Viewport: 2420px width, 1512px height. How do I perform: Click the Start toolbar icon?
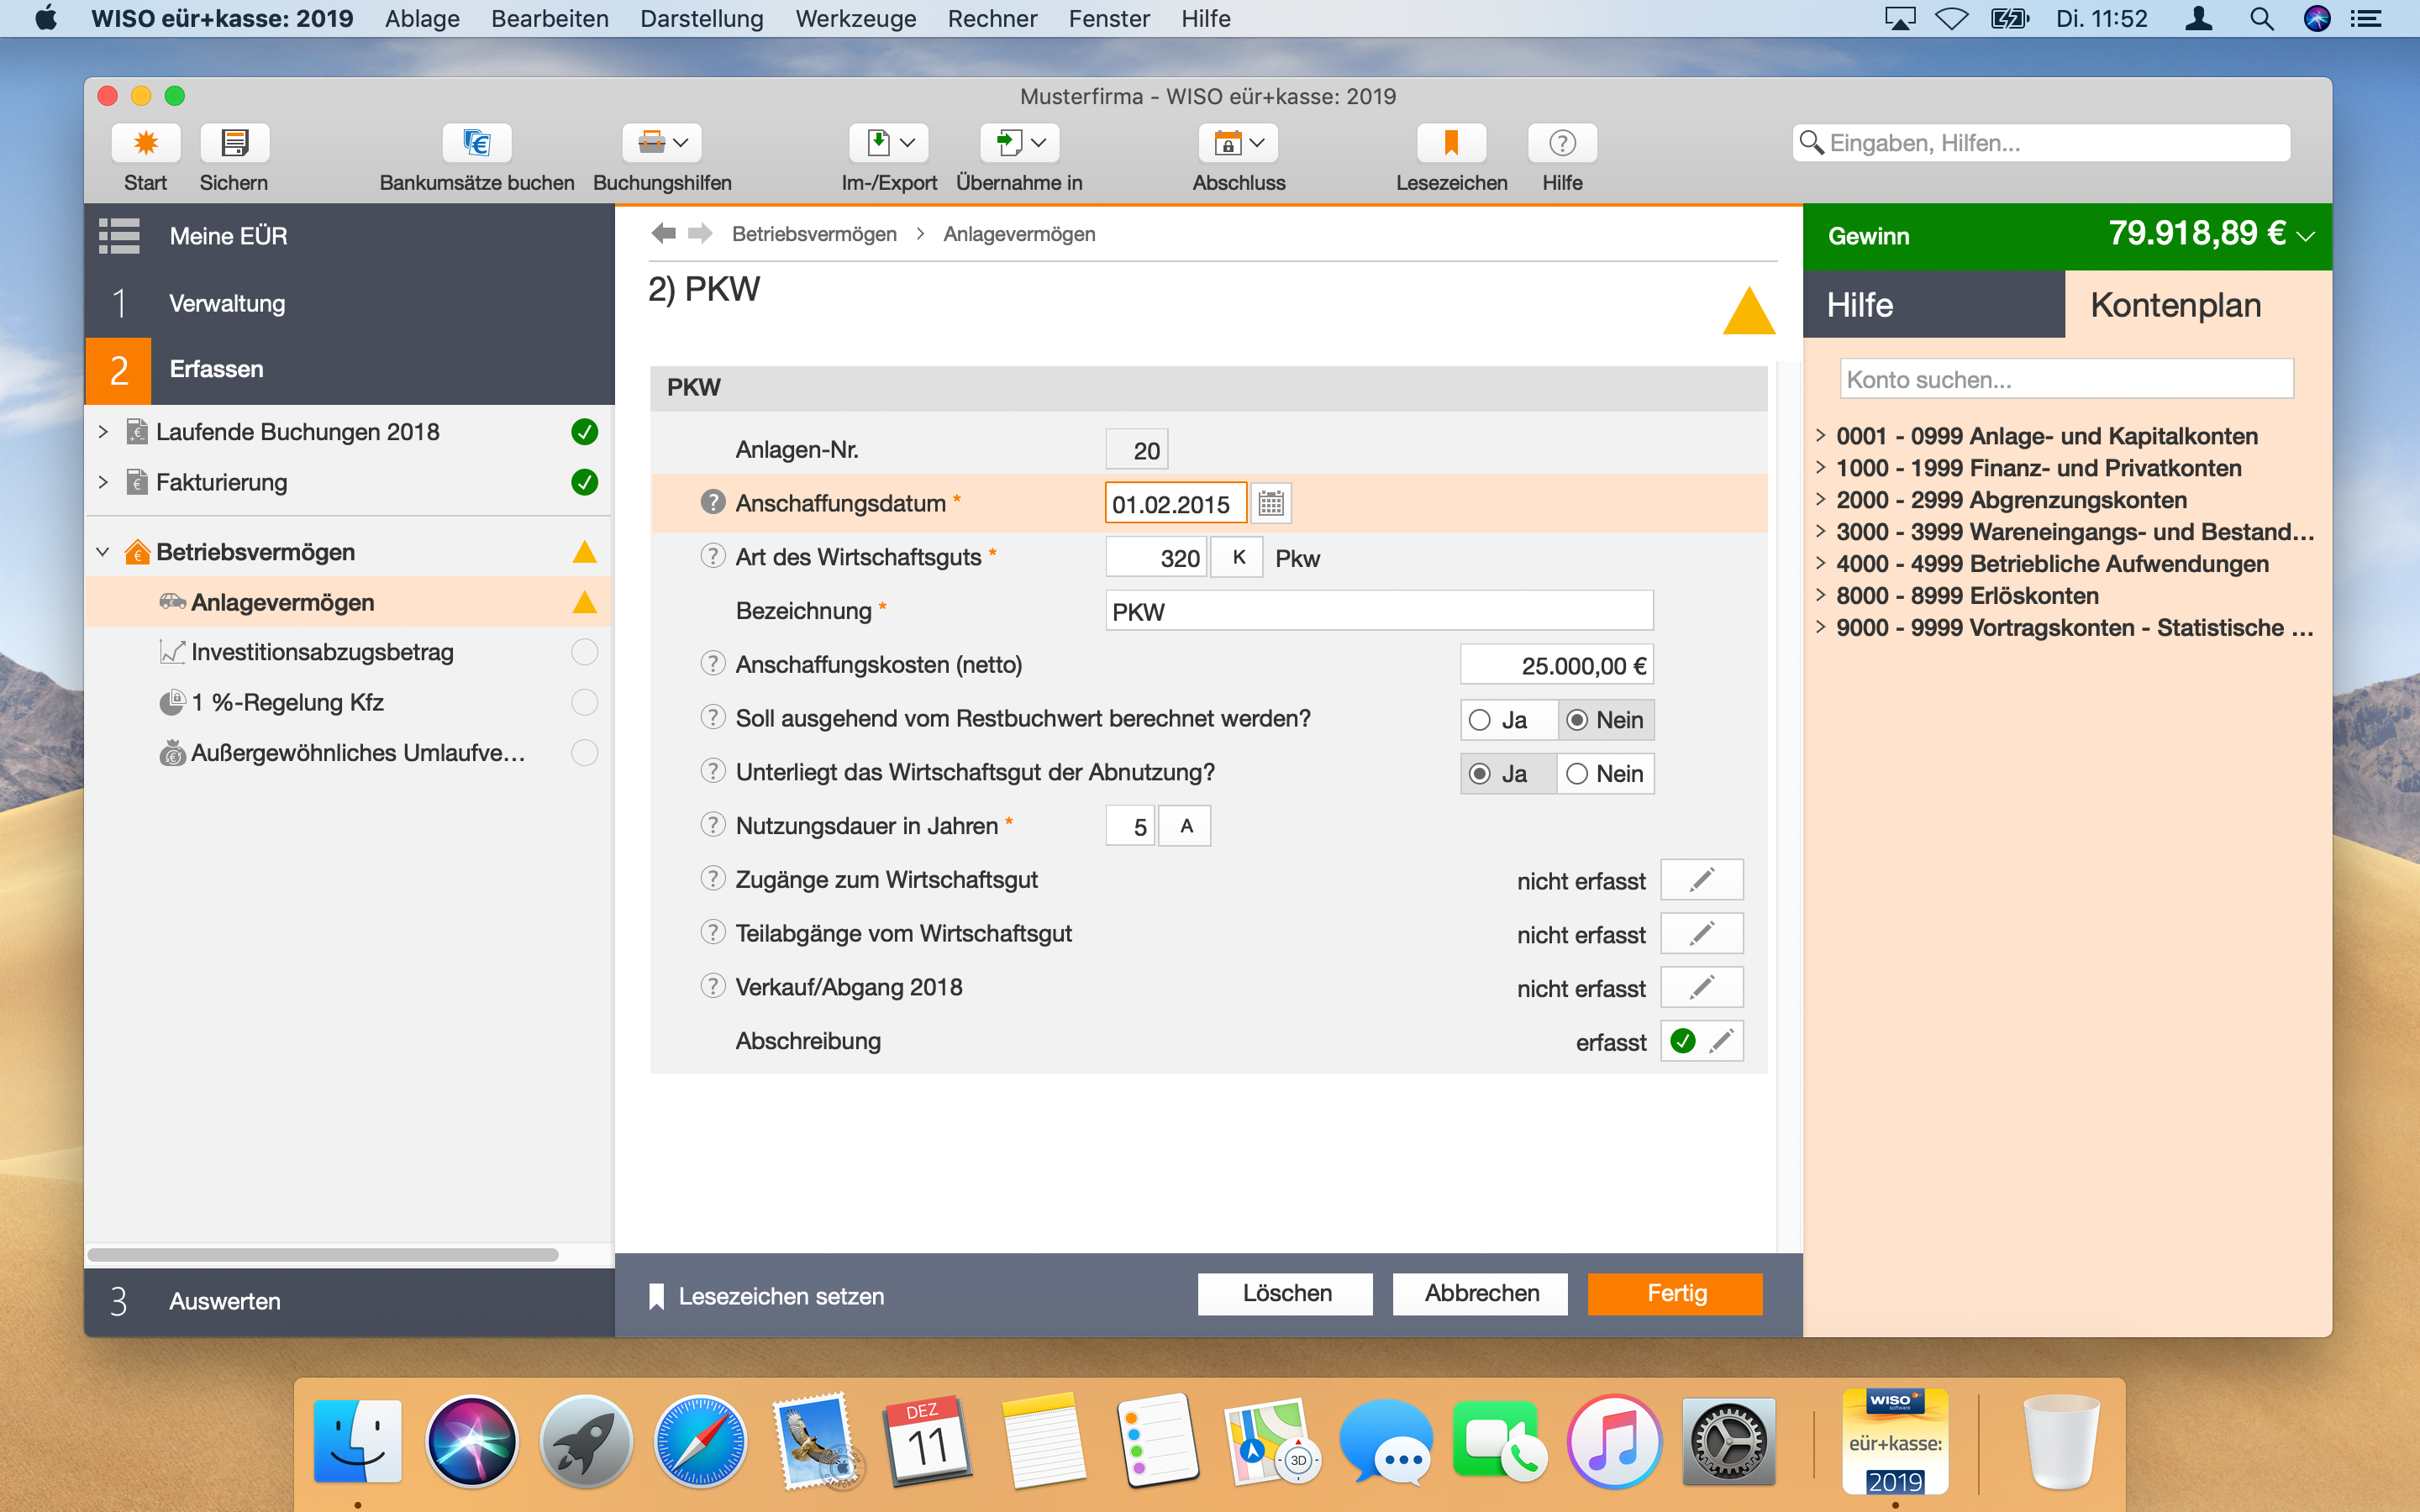point(146,144)
